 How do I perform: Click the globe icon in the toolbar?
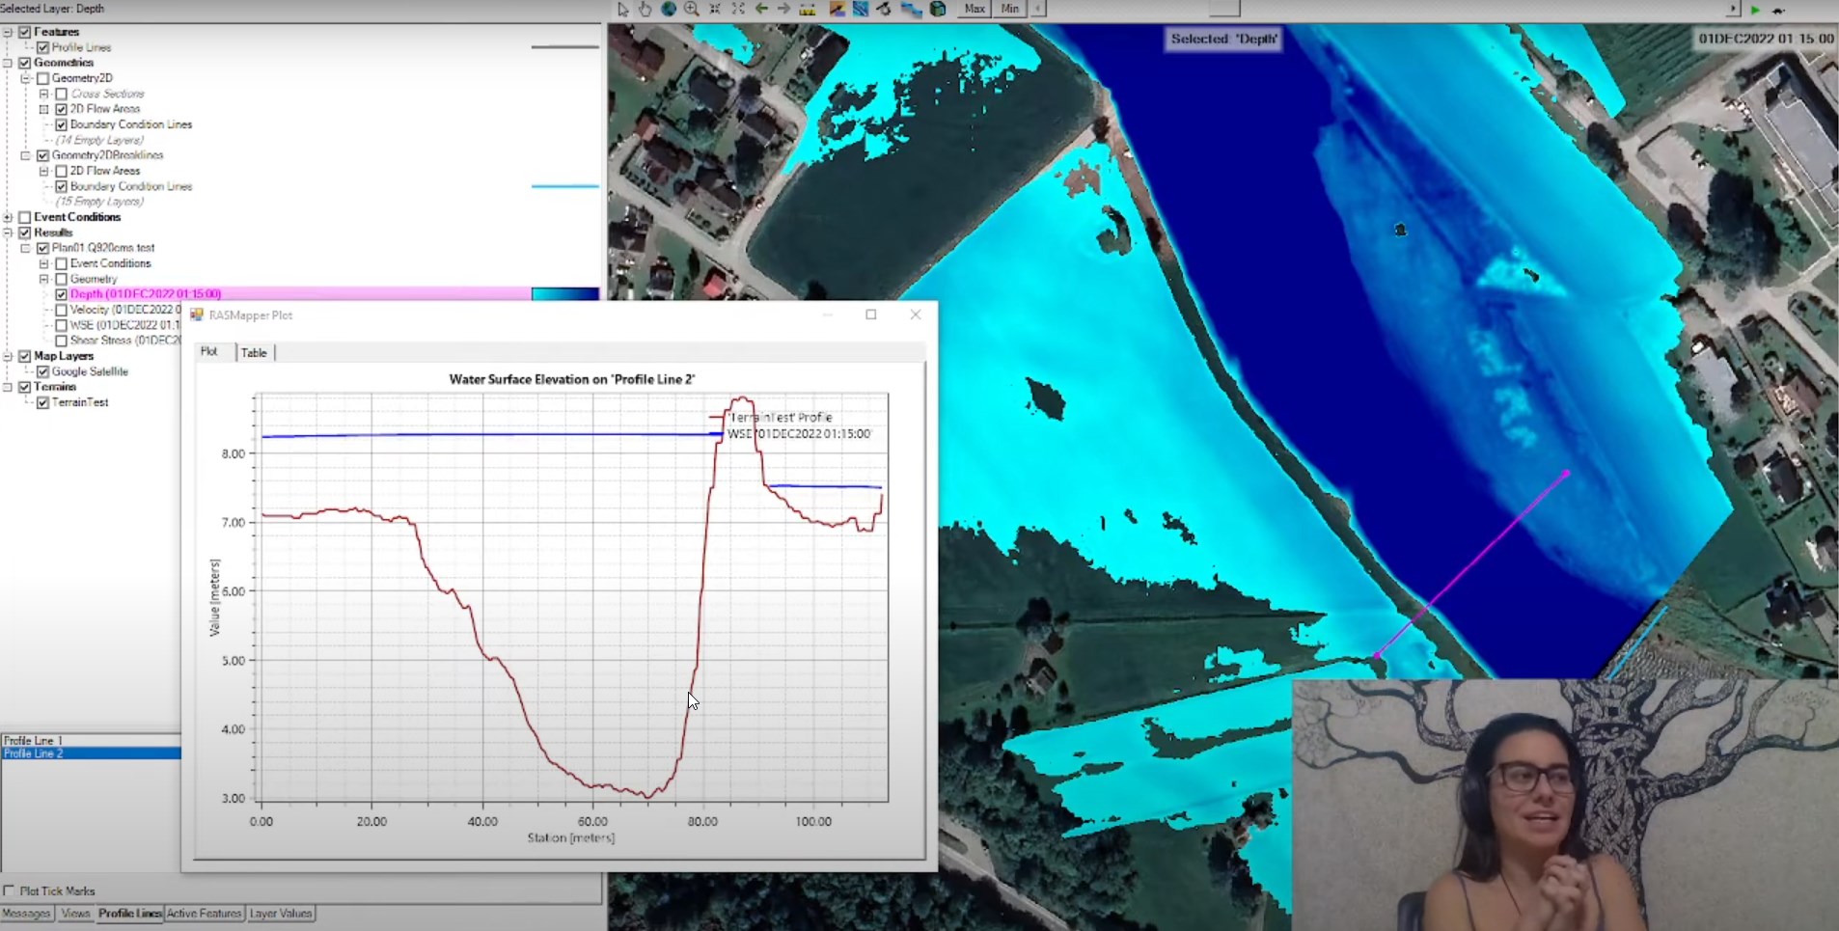(668, 9)
